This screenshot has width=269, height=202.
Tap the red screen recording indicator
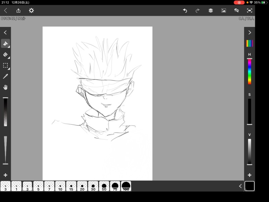coord(239,2)
